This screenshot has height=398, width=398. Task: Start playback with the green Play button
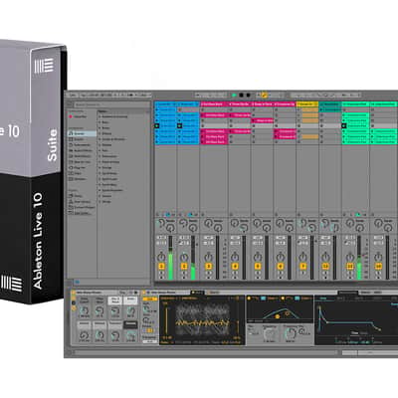pos(235,96)
